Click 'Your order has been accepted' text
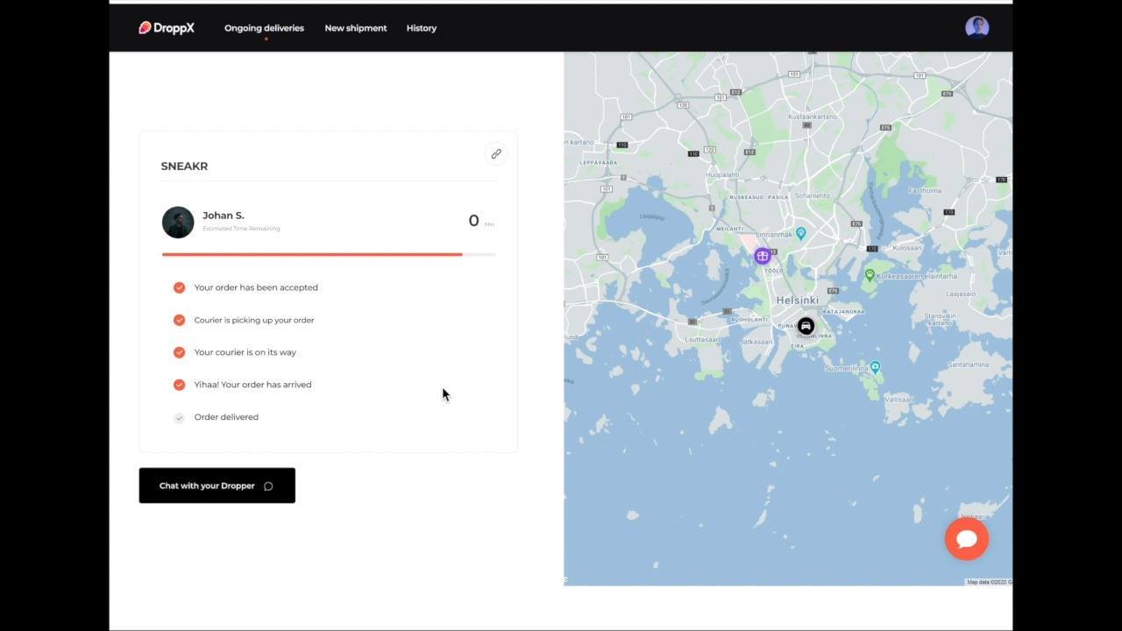This screenshot has width=1122, height=631. (256, 287)
